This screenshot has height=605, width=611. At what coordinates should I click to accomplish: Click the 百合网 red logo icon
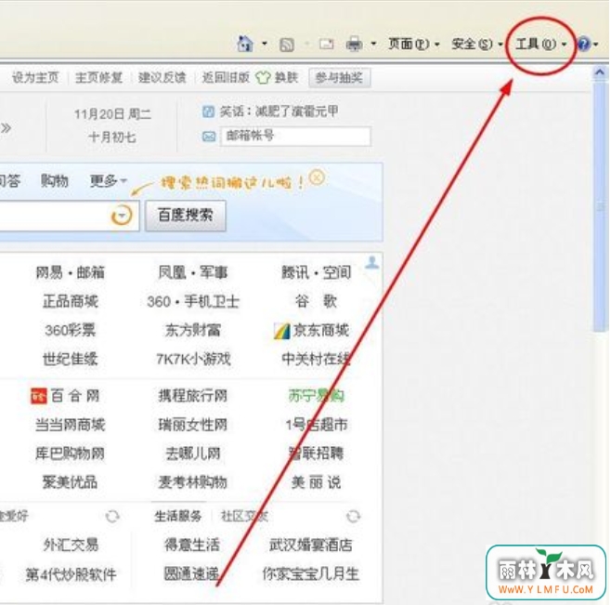[x=39, y=396]
